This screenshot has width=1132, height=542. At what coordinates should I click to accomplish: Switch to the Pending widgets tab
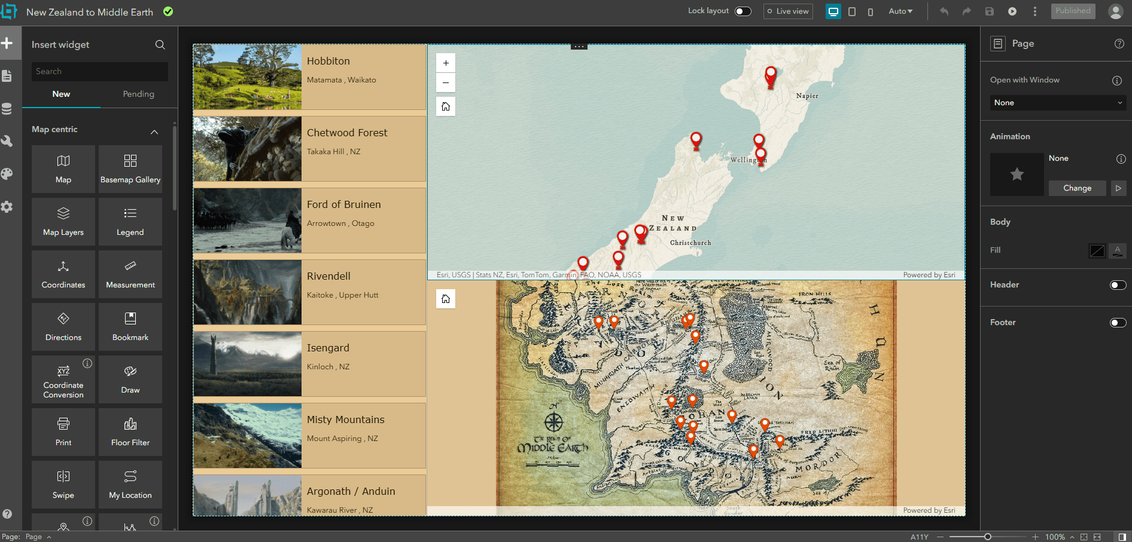point(138,94)
